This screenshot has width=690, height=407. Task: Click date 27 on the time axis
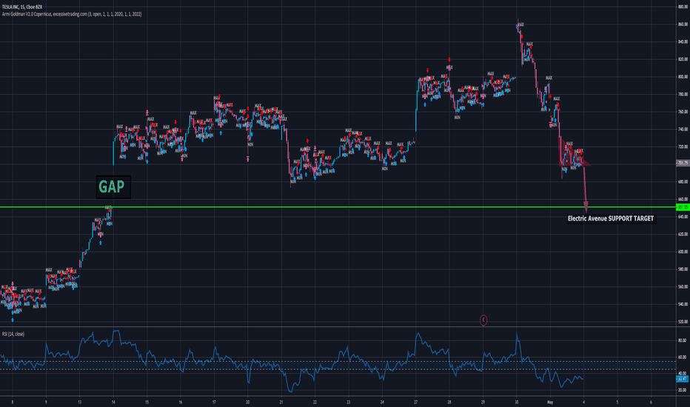click(x=415, y=402)
